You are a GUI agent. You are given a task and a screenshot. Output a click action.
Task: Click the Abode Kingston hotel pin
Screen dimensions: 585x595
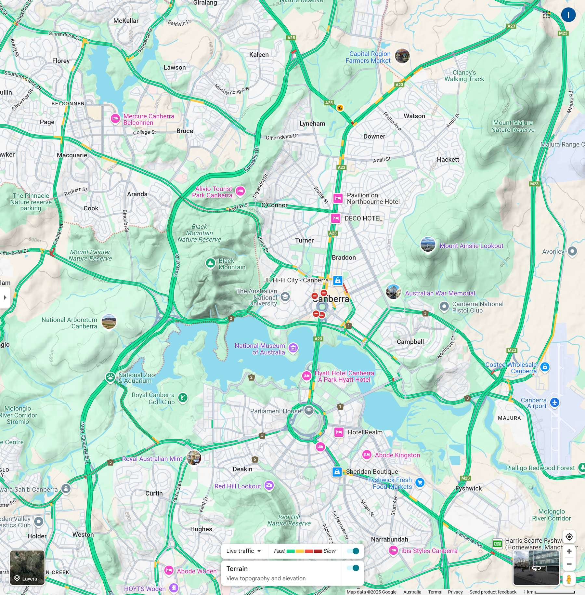pyautogui.click(x=367, y=455)
